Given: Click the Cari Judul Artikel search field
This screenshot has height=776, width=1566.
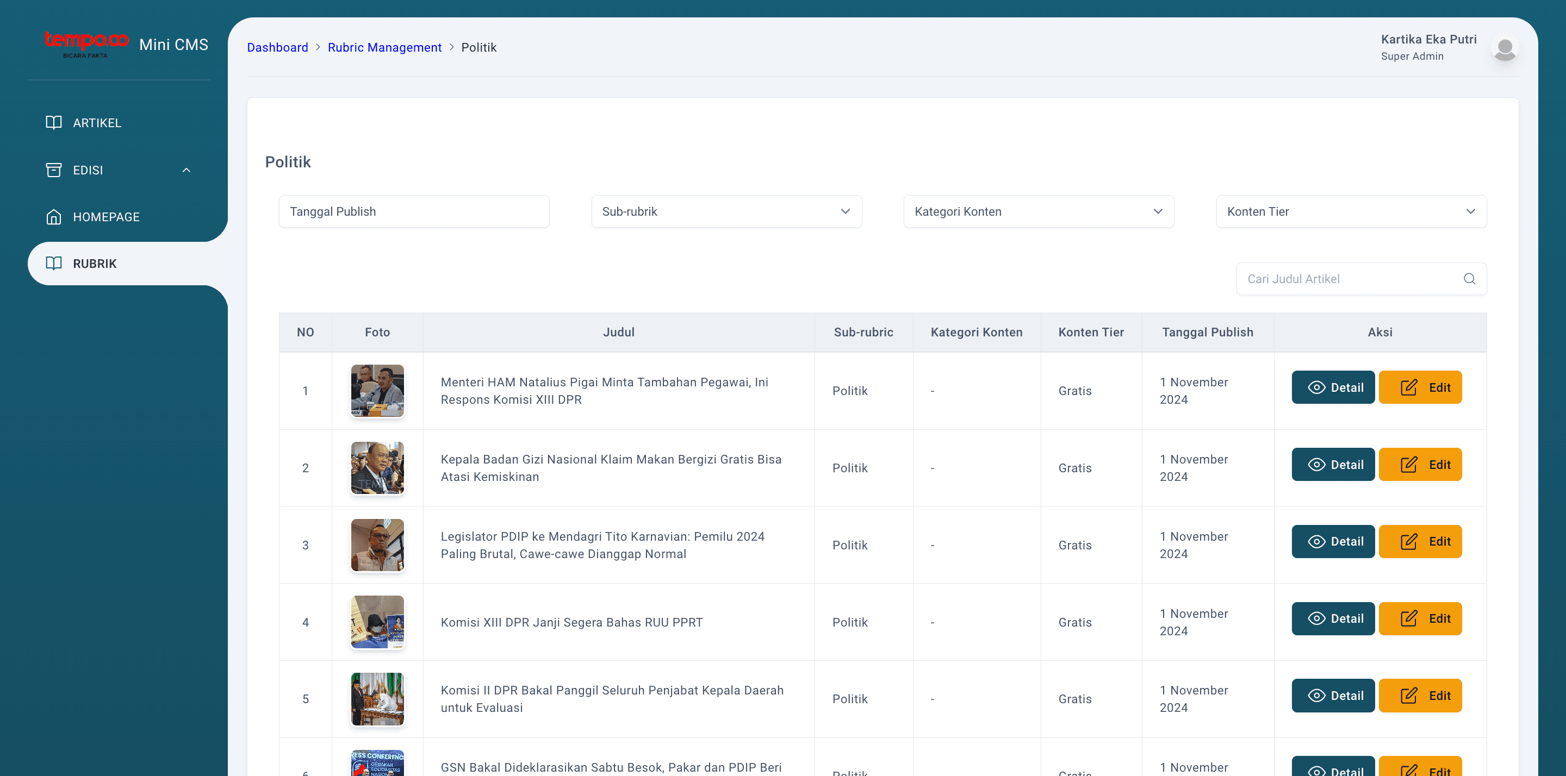Looking at the screenshot, I should coord(1361,279).
